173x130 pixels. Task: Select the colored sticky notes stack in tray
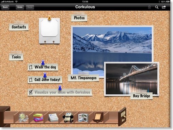[x=38, y=118]
